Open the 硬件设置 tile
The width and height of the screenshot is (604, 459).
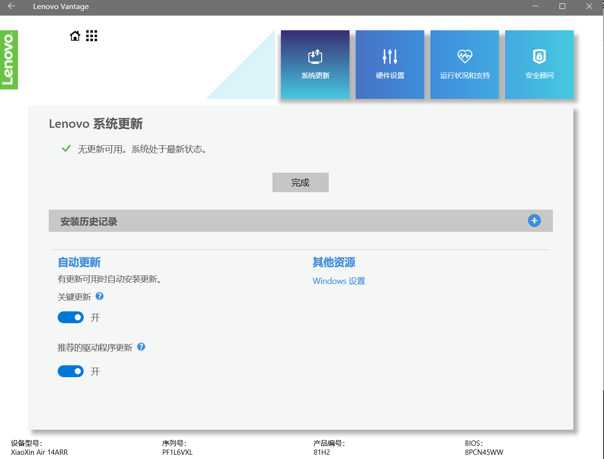click(390, 65)
